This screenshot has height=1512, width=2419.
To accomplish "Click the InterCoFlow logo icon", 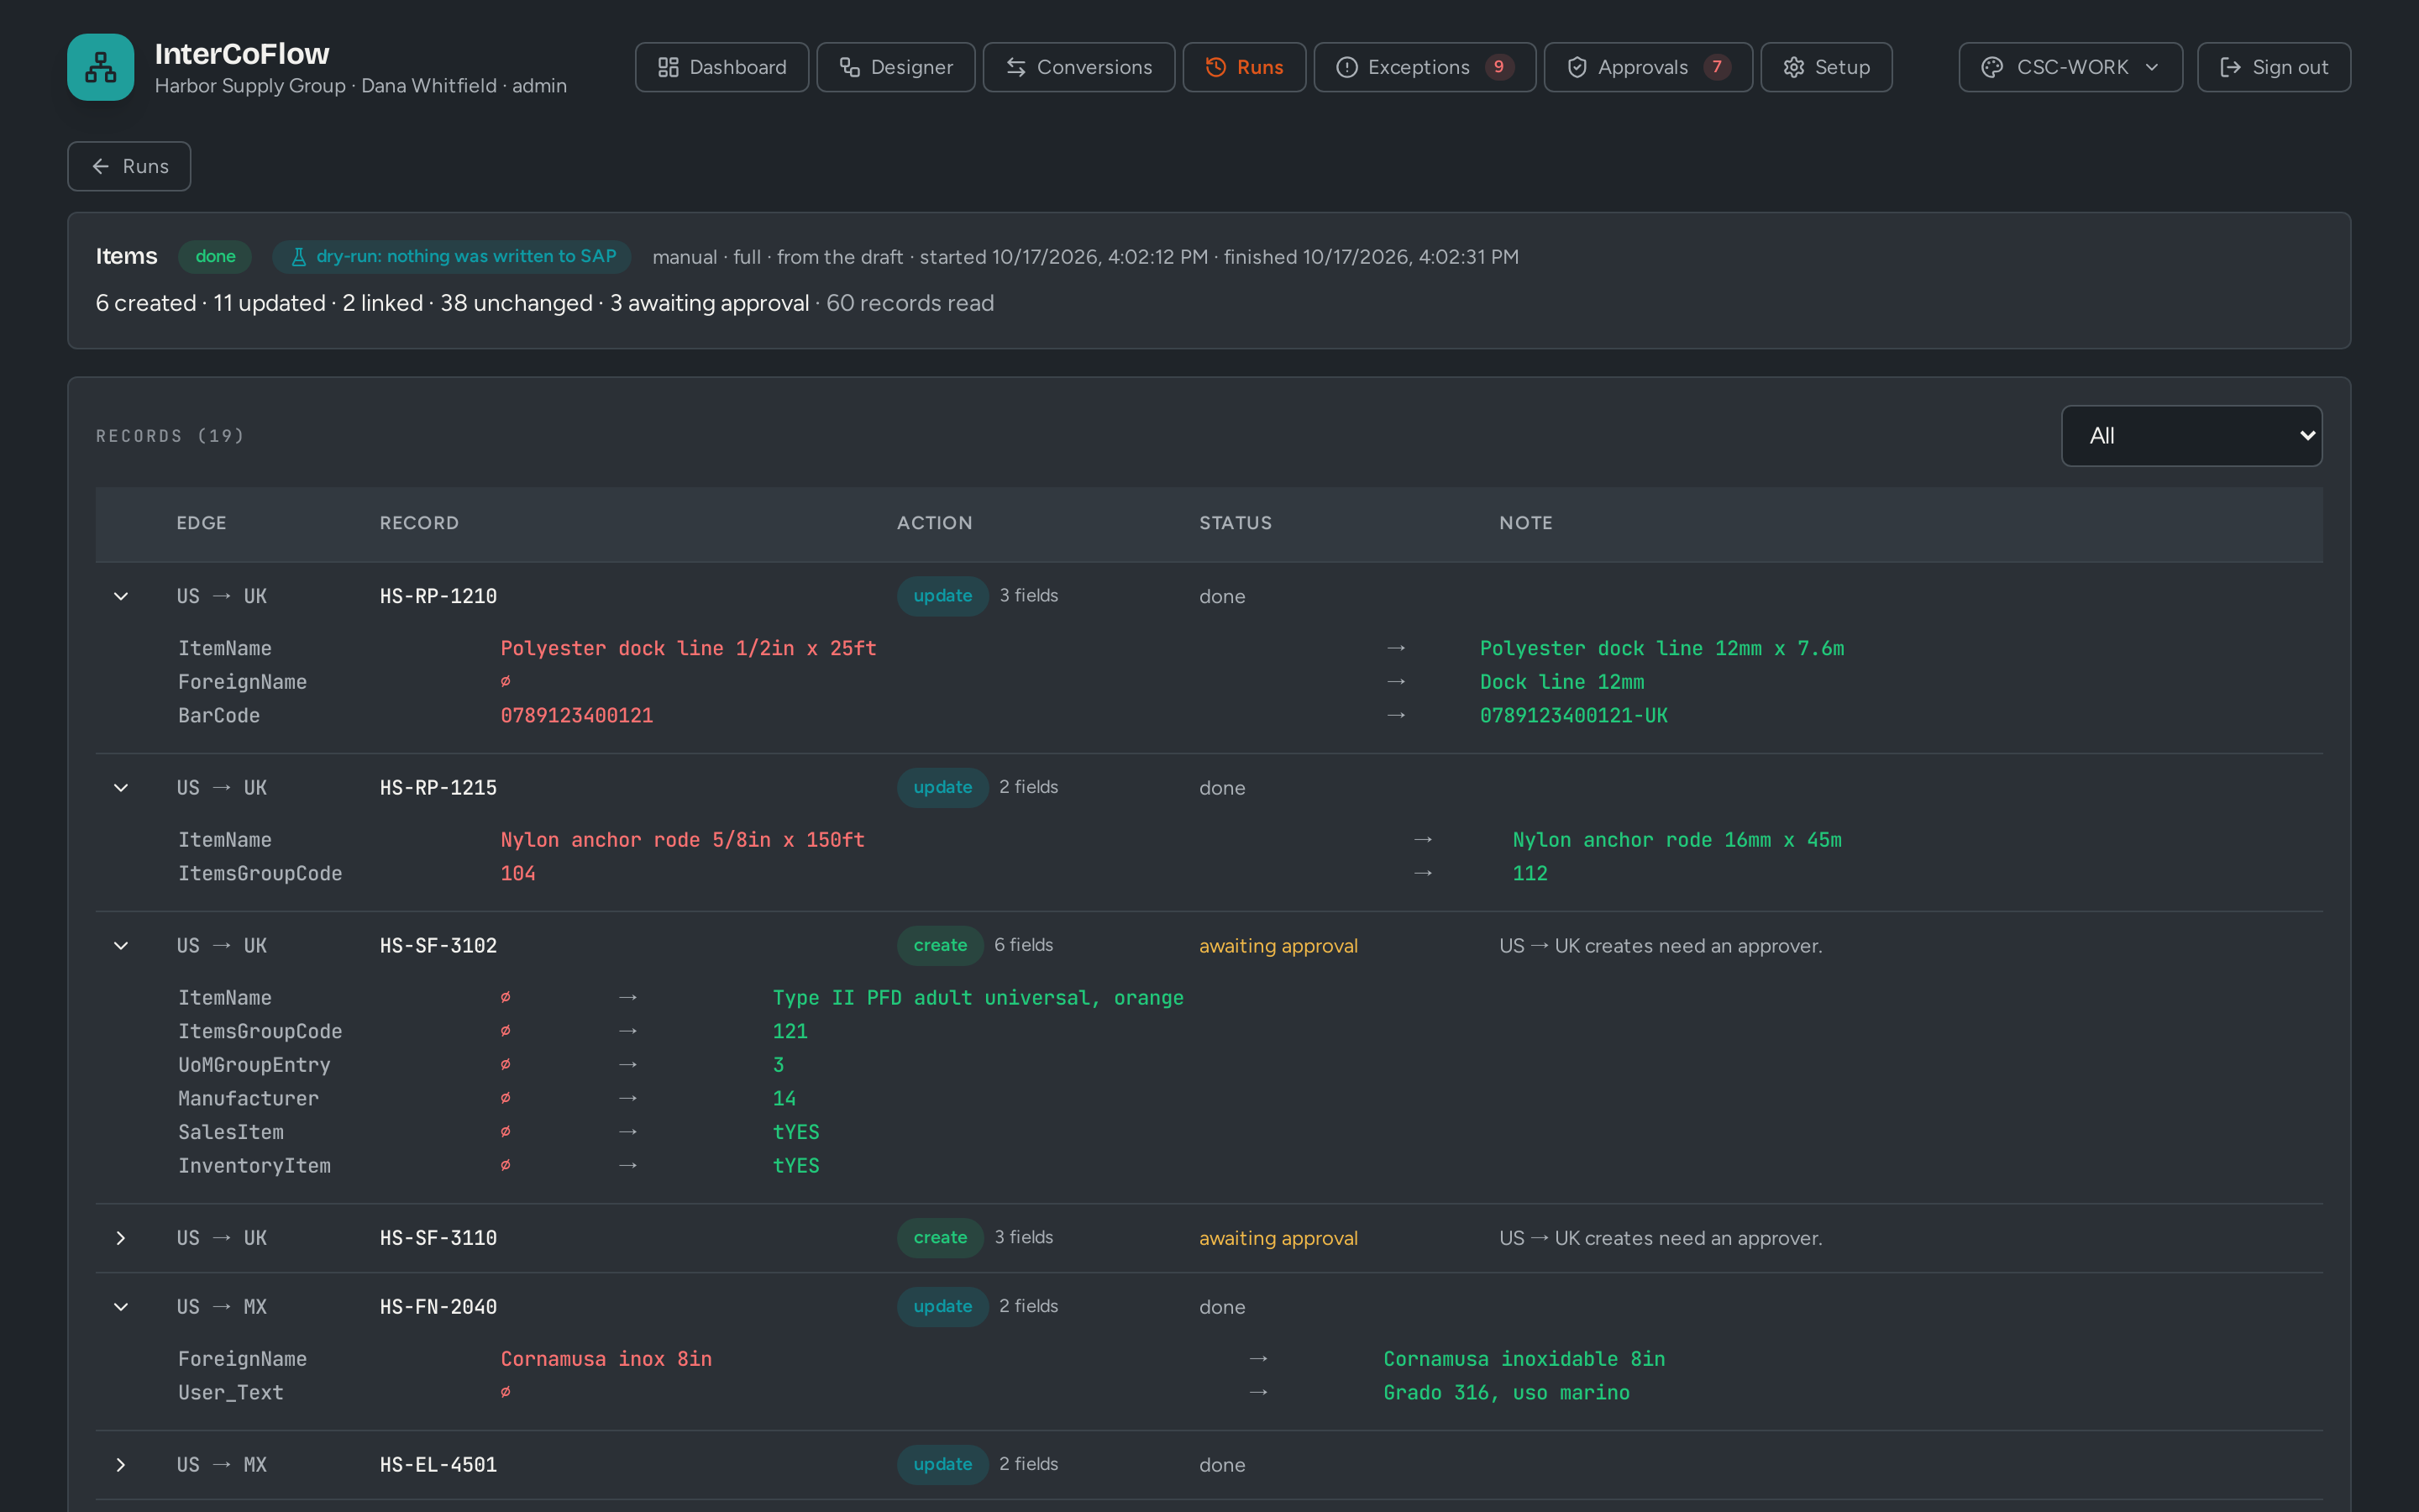I will tap(100, 67).
